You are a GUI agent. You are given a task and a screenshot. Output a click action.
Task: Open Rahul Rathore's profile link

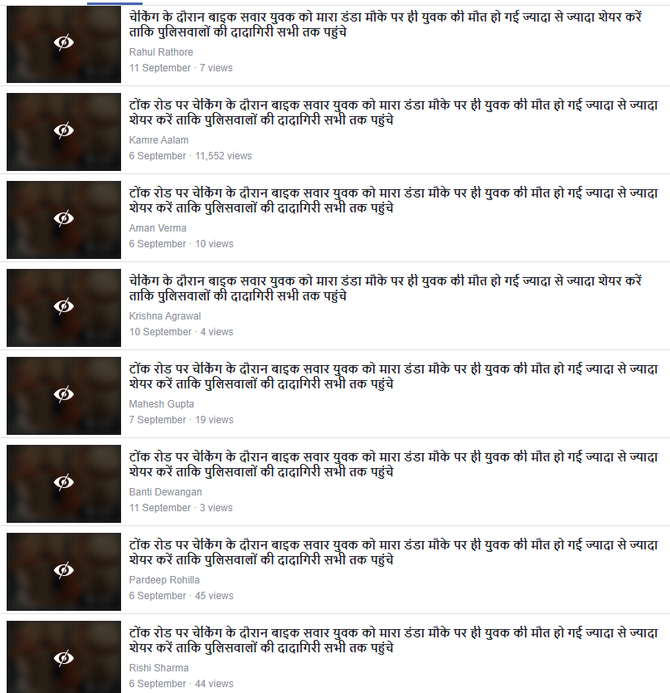tap(161, 52)
